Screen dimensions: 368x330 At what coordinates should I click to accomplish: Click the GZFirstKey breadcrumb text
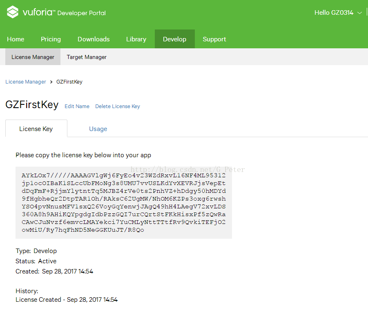[x=69, y=82]
